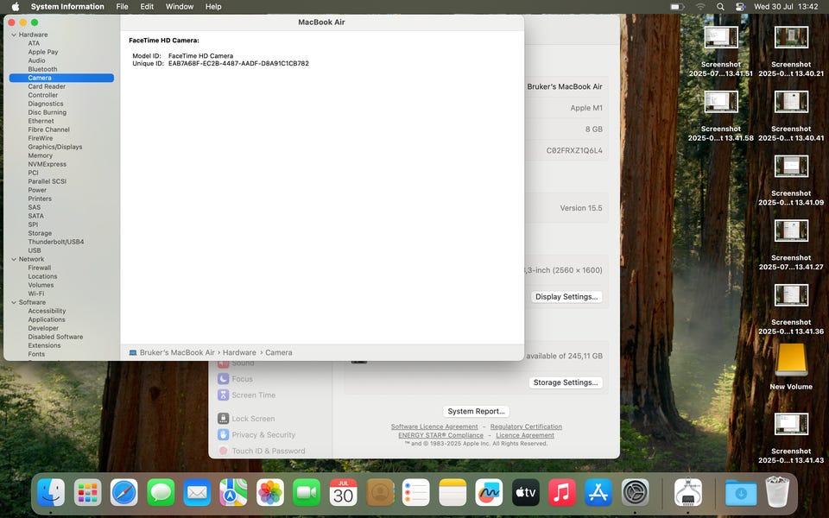Open the App Store dock icon
Viewport: 829px width, 518px height.
598,493
